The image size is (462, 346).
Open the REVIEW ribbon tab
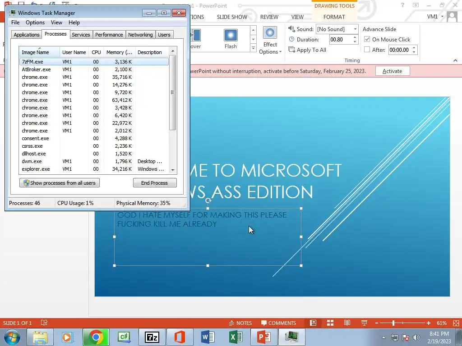(269, 17)
